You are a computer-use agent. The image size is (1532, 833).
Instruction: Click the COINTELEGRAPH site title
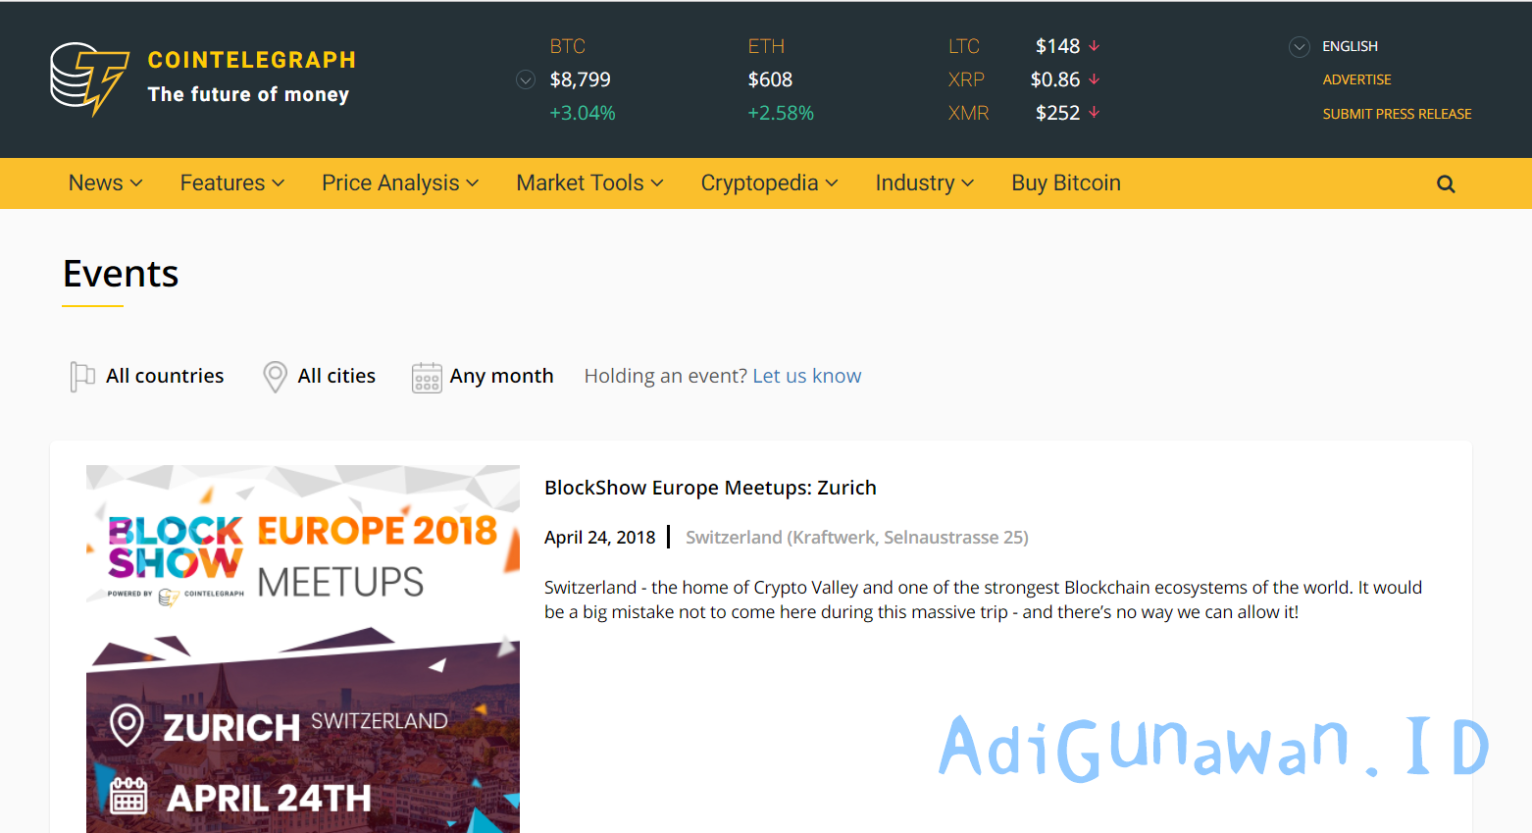(x=251, y=60)
